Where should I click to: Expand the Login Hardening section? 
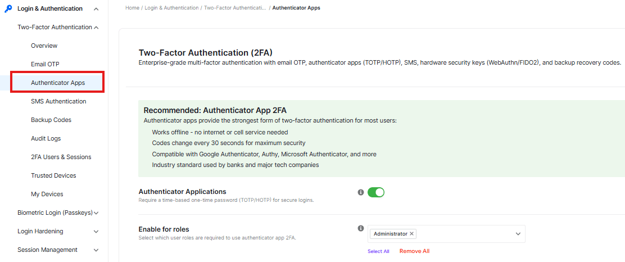tap(96, 231)
